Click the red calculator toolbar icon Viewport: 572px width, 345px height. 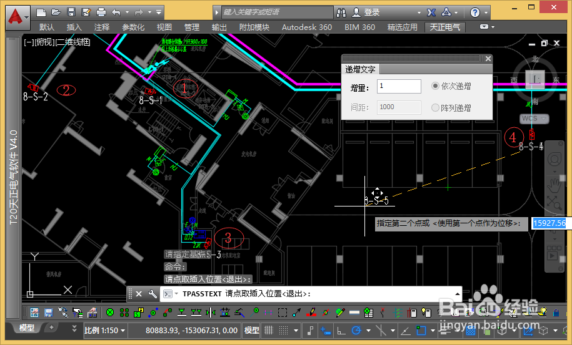coord(412,312)
